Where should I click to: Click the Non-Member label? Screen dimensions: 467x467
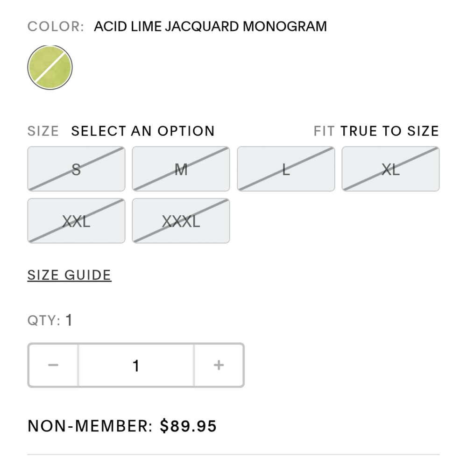coord(90,425)
